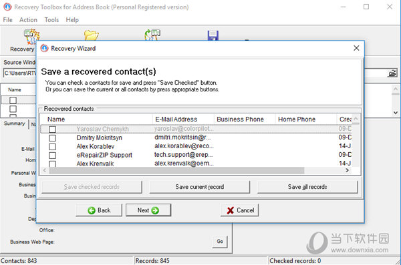
Task: Open the Action menu
Action: [28, 19]
